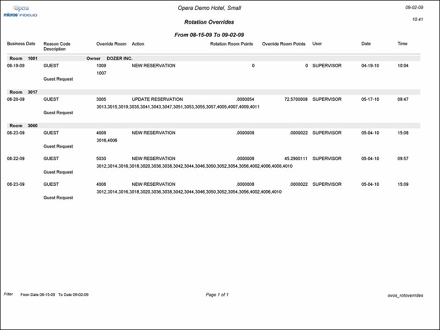
Task: Click the UPDATE RESERVATION action entry
Action: [155, 99]
